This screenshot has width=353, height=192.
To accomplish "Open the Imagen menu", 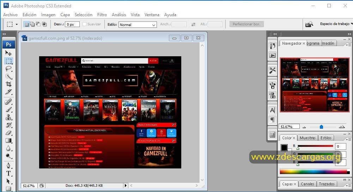I will pyautogui.click(x=48, y=15).
